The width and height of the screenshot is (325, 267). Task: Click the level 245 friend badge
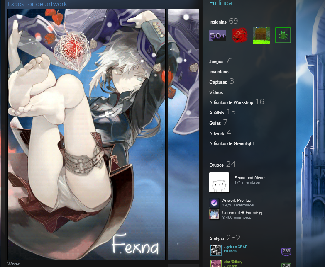coord(286,265)
